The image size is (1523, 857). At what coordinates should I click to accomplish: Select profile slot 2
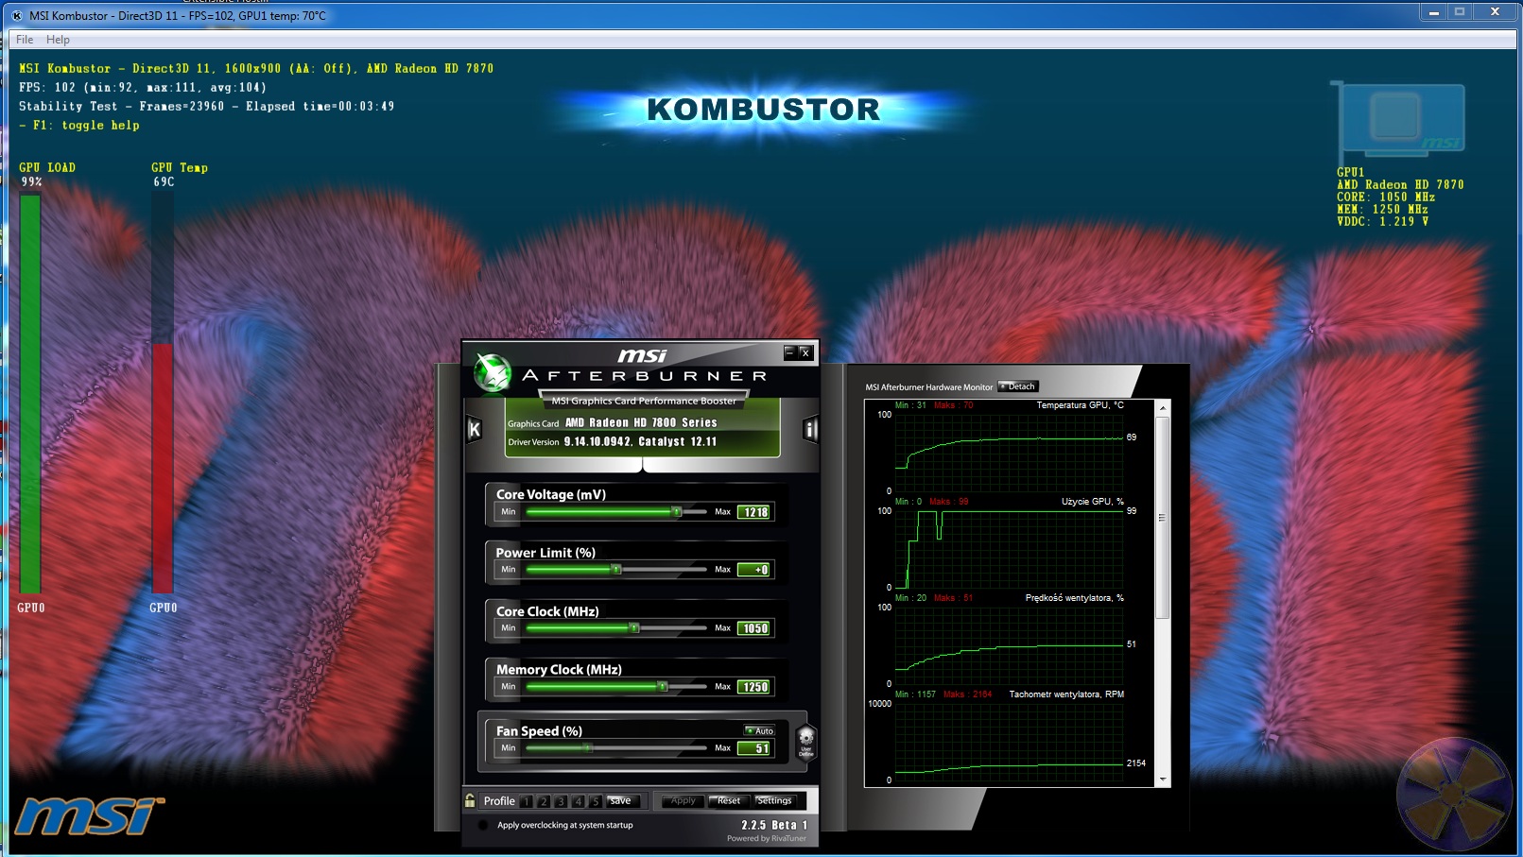point(544,801)
